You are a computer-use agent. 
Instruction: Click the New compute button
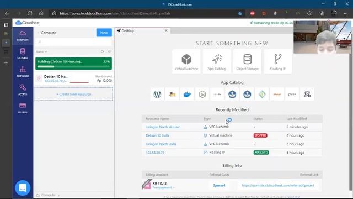pos(104,33)
